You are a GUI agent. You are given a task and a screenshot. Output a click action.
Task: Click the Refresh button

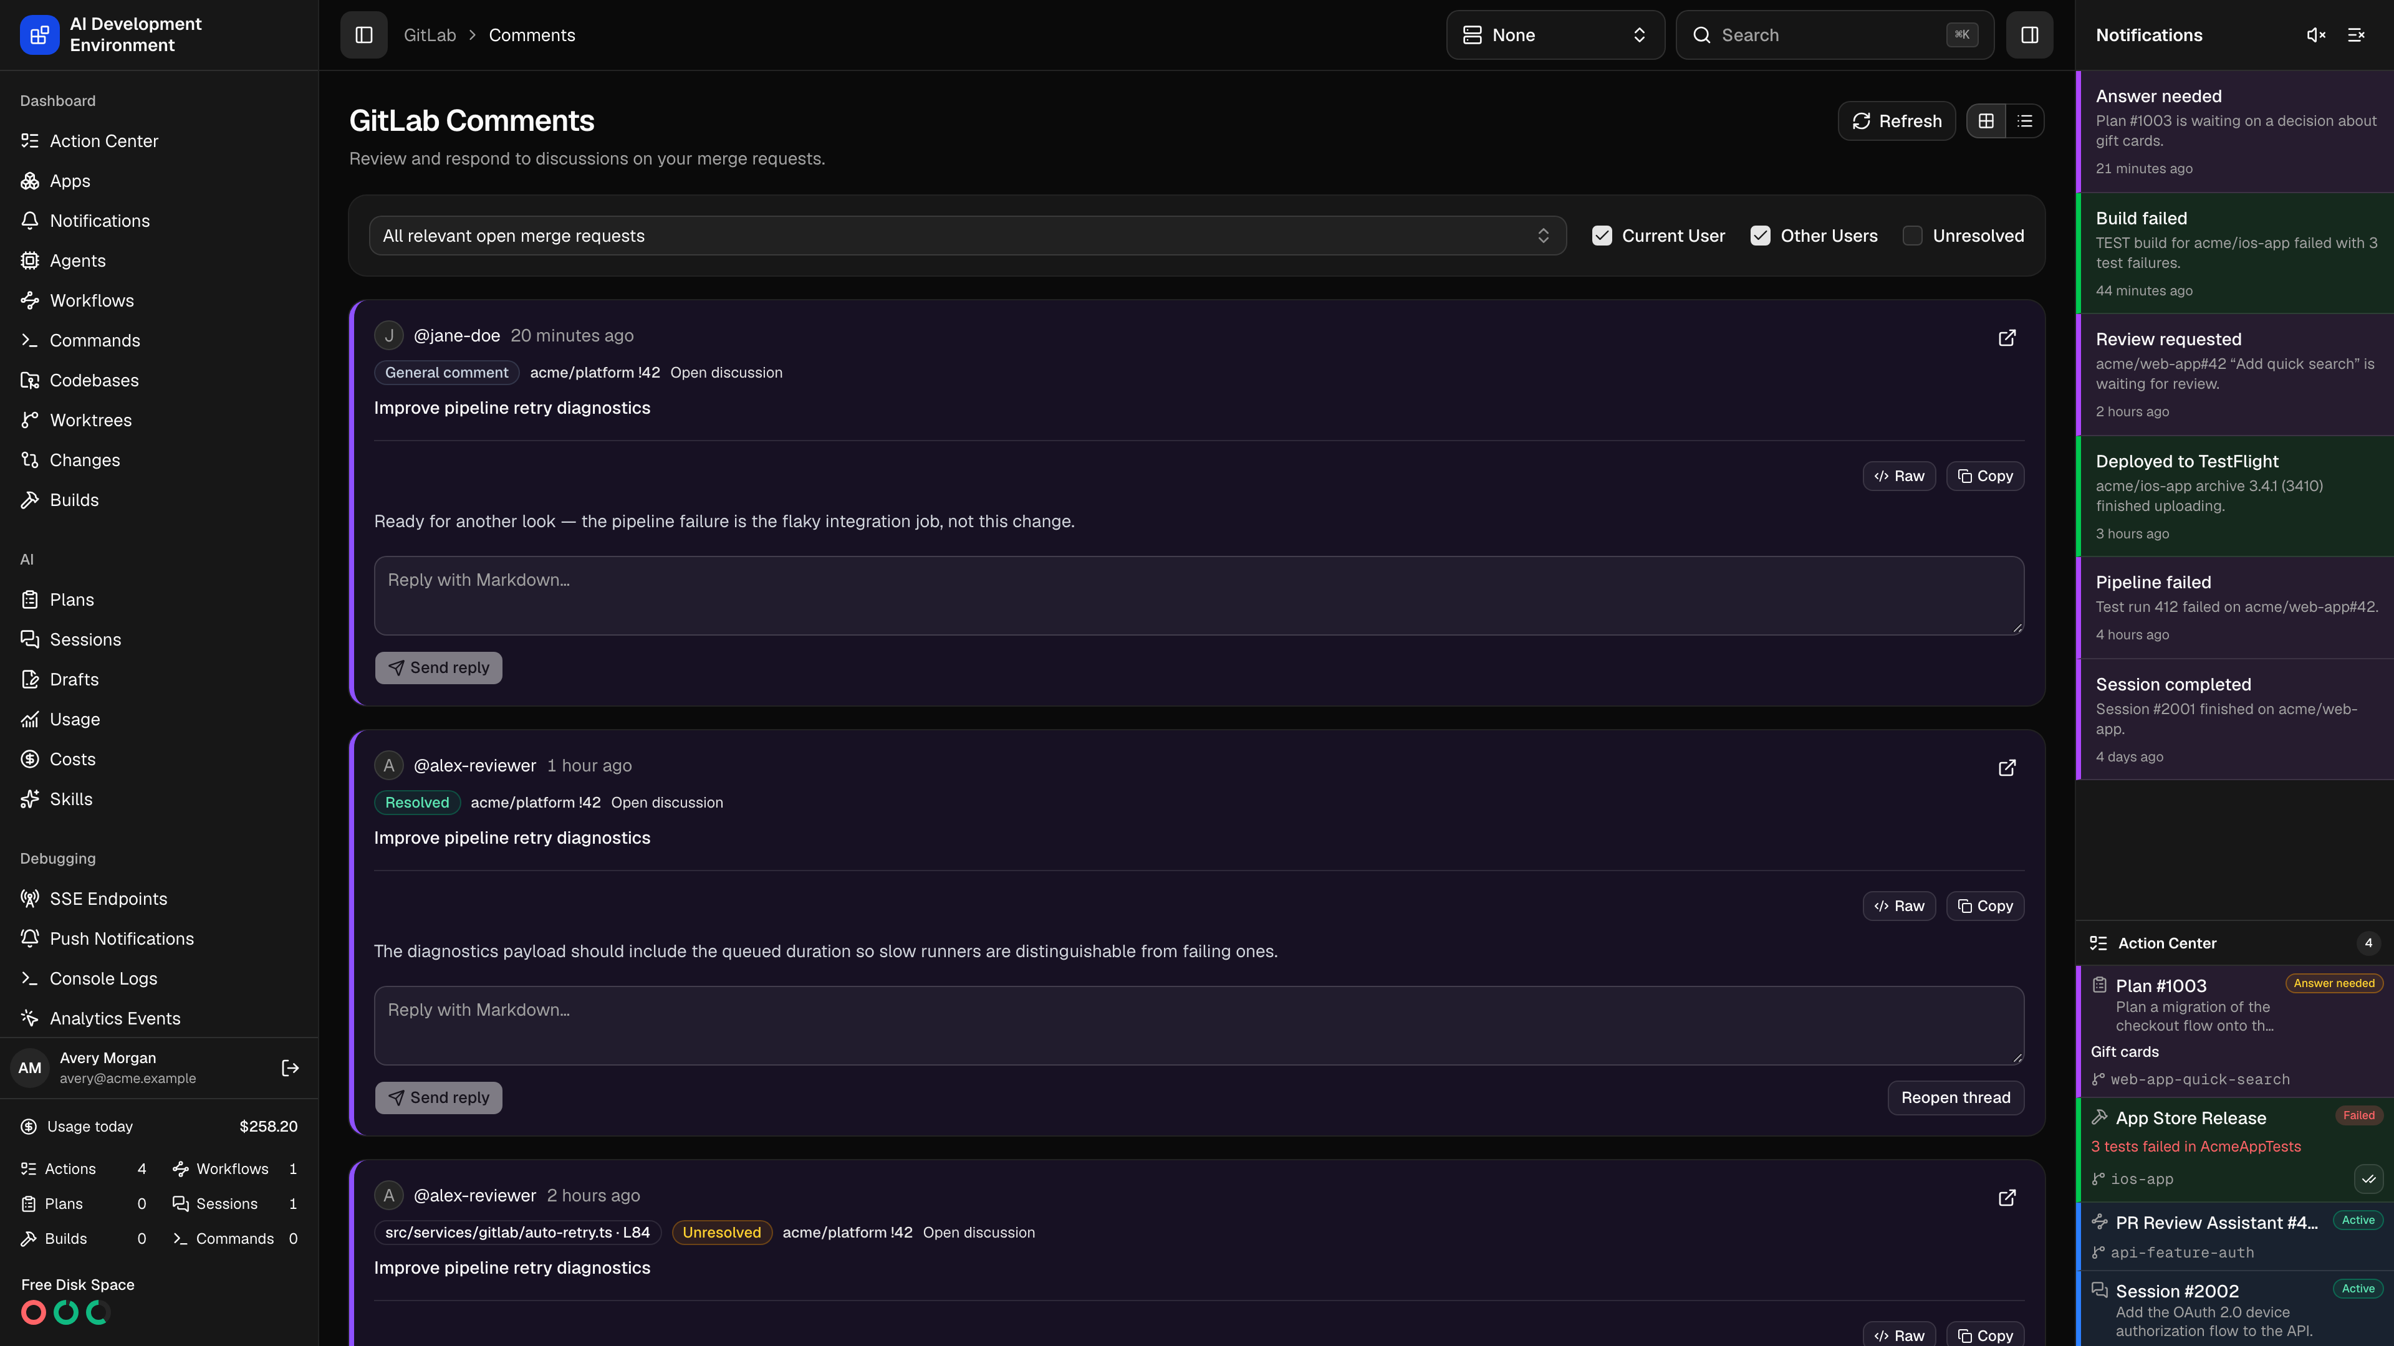(x=1896, y=121)
